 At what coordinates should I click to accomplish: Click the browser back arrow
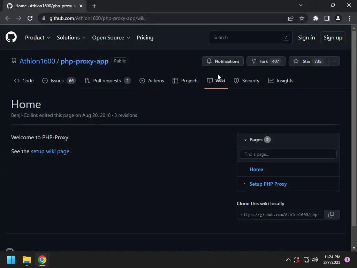point(8,18)
